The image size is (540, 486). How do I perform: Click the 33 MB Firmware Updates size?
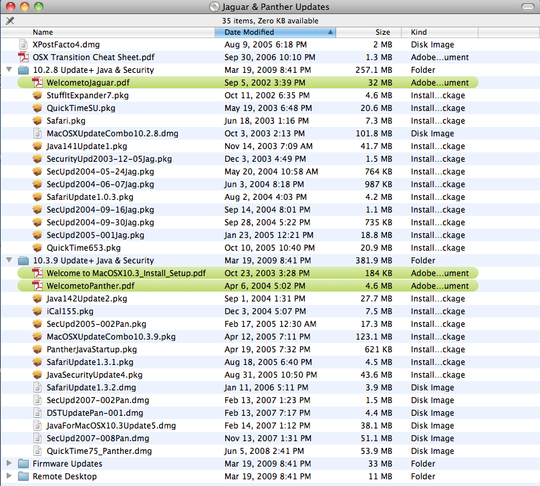point(380,464)
